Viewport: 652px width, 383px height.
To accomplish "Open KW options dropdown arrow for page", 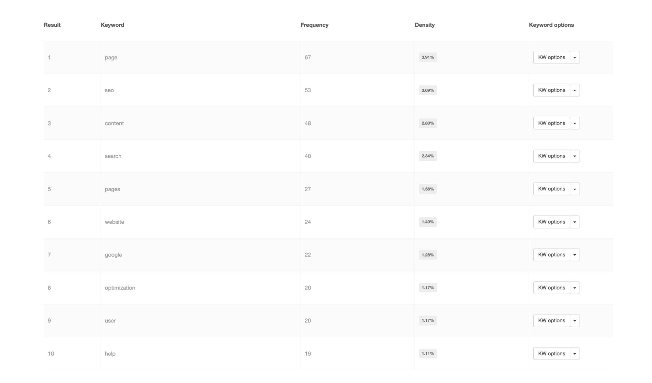I will click(575, 57).
